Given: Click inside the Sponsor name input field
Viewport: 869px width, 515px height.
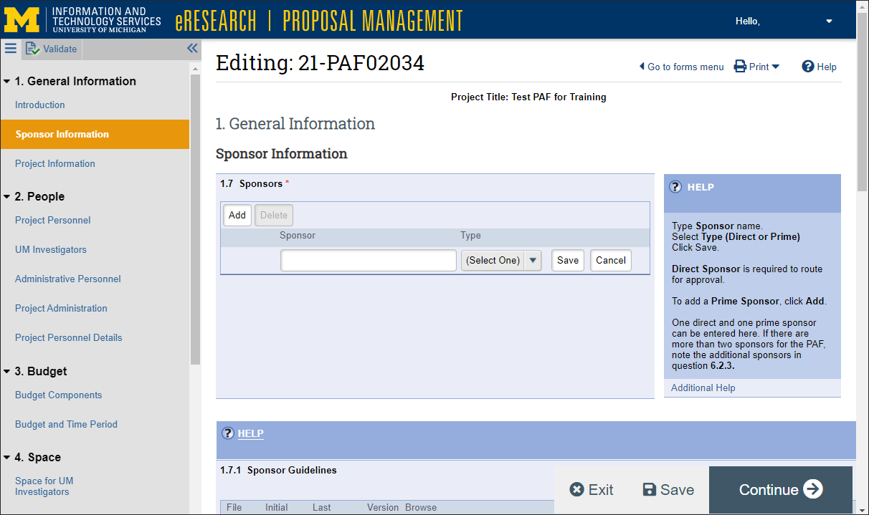Looking at the screenshot, I should pos(368,260).
